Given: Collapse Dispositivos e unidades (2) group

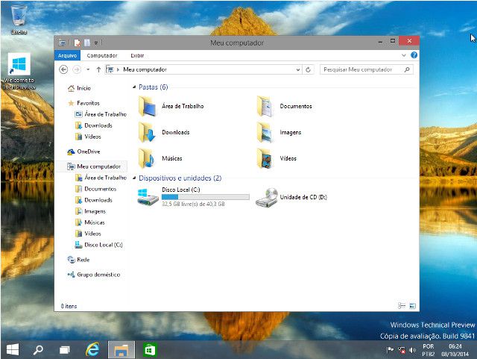Looking at the screenshot, I should click(x=134, y=178).
